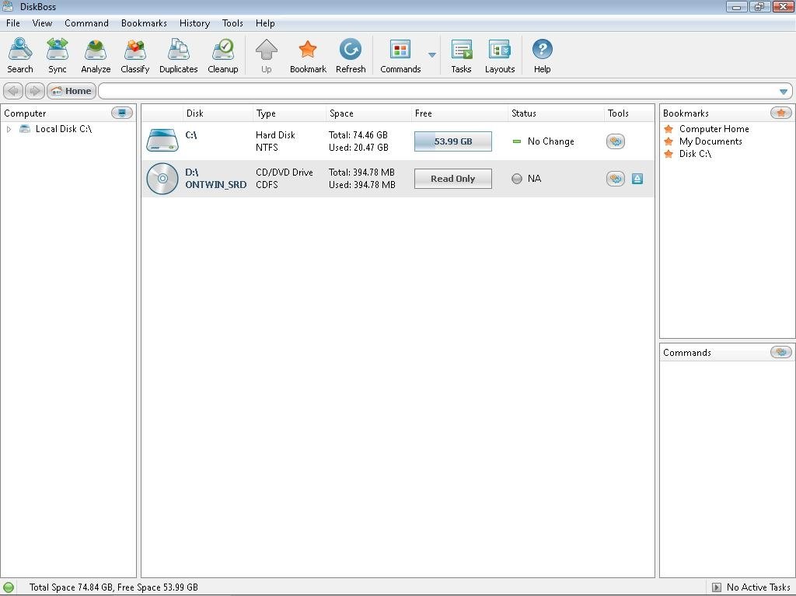This screenshot has height=596, width=796.
Task: Open the History menu
Action: click(x=194, y=23)
